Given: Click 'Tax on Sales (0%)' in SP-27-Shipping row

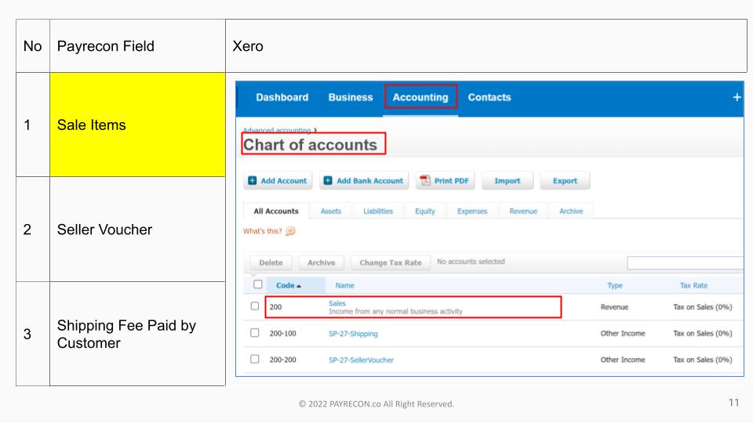Looking at the screenshot, I should click(703, 334).
